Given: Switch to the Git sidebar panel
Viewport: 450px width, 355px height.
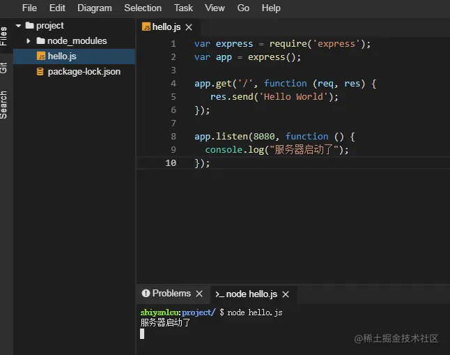Looking at the screenshot, I should click(x=3, y=68).
